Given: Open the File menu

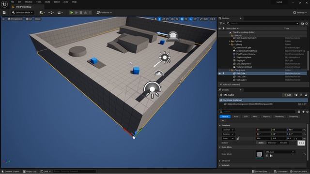Looking at the screenshot, I should [x=12, y=2].
